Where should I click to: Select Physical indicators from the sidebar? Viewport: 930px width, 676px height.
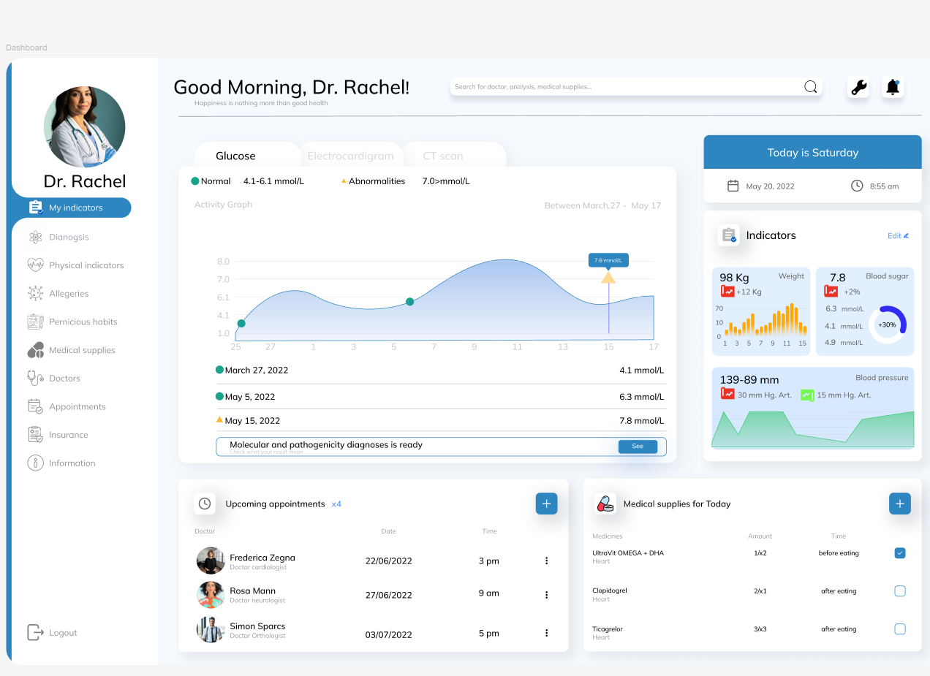[x=86, y=265]
